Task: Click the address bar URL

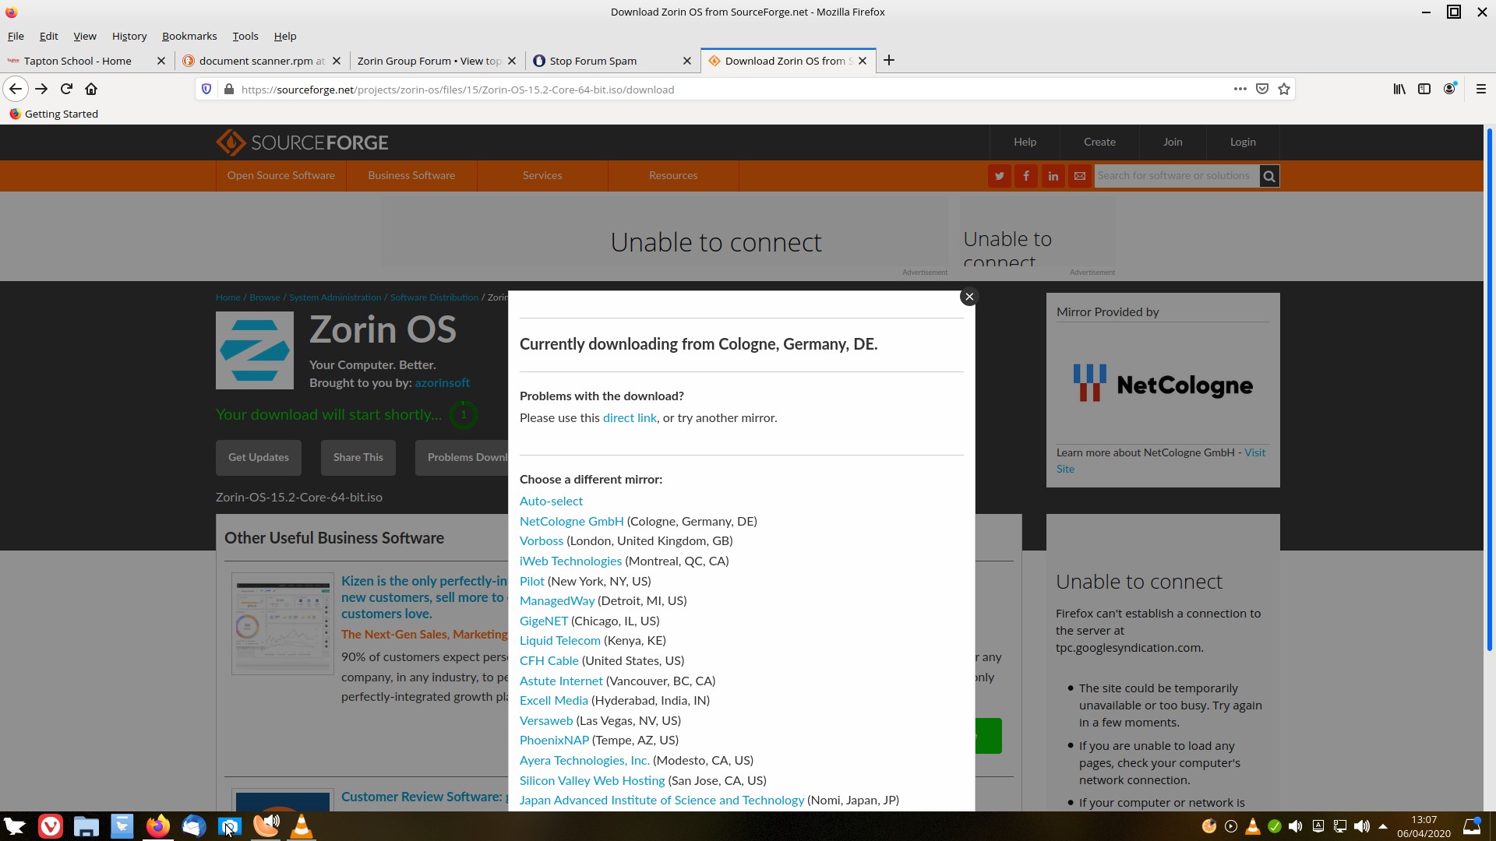Action: pos(457,90)
